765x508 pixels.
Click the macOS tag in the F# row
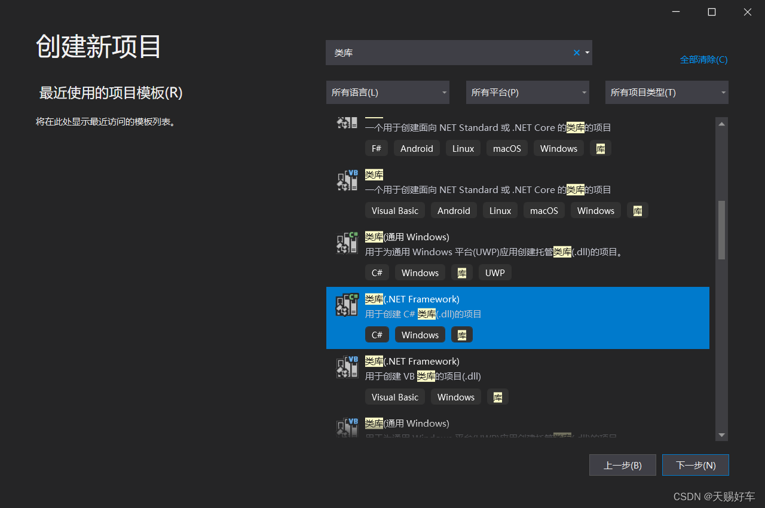tap(507, 148)
